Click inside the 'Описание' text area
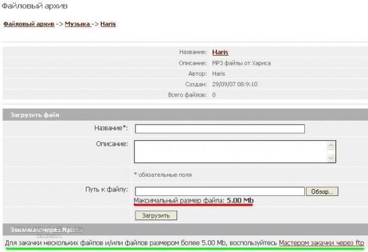The height and width of the screenshot is (252, 368). pos(231,152)
